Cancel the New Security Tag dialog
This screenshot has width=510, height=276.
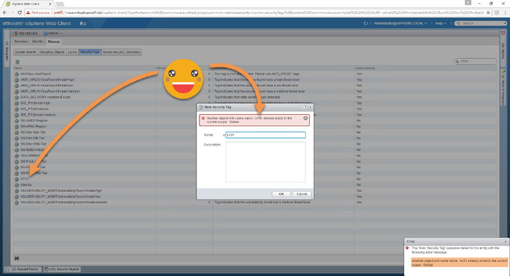pos(302,194)
